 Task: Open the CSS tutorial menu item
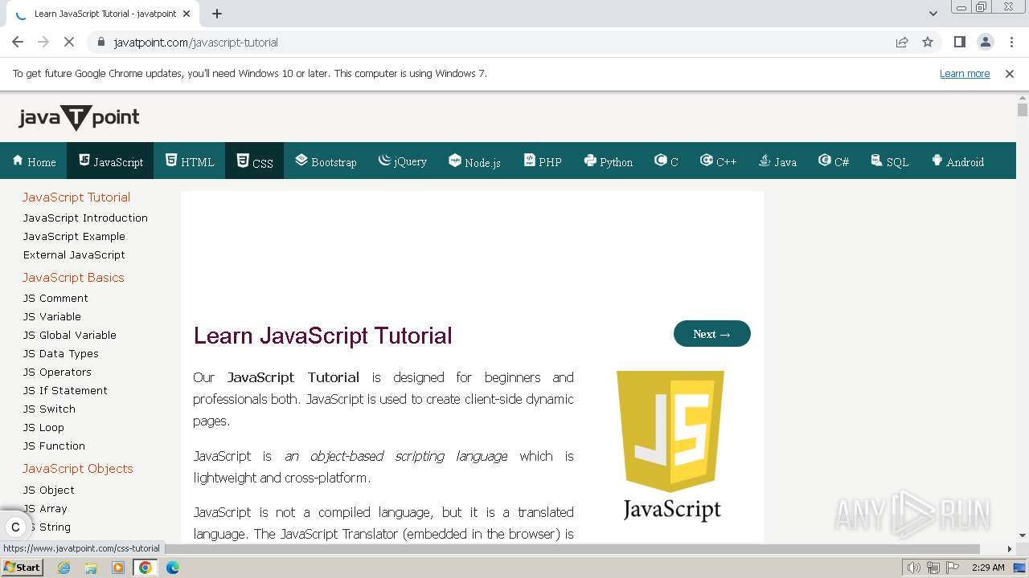255,161
